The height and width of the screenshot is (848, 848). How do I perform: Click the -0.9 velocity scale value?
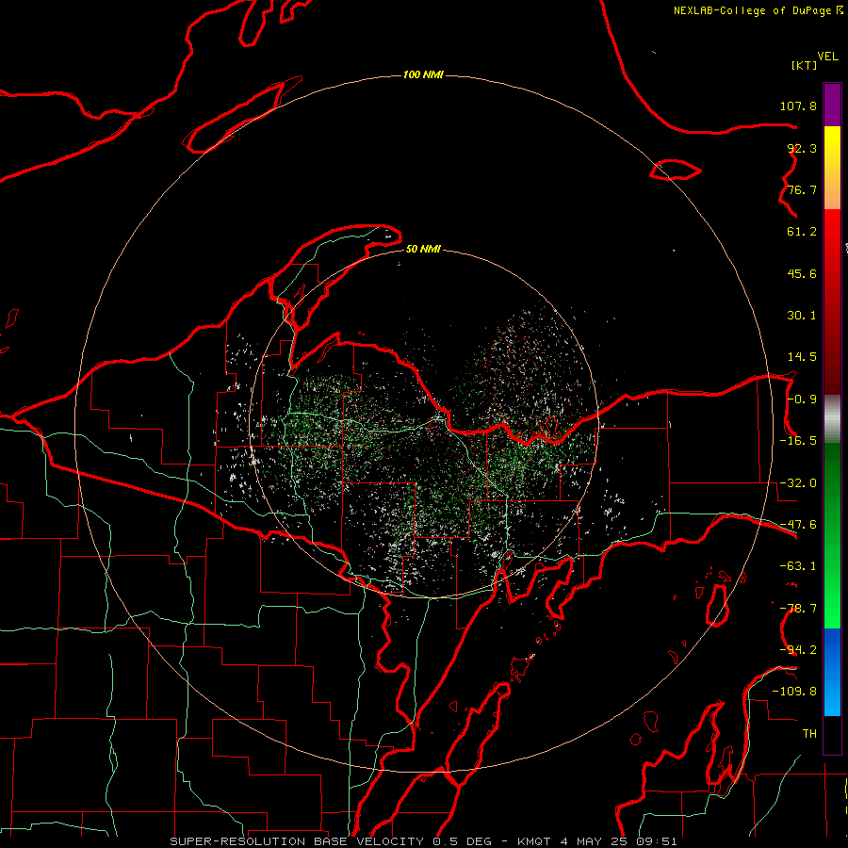pyautogui.click(x=802, y=400)
